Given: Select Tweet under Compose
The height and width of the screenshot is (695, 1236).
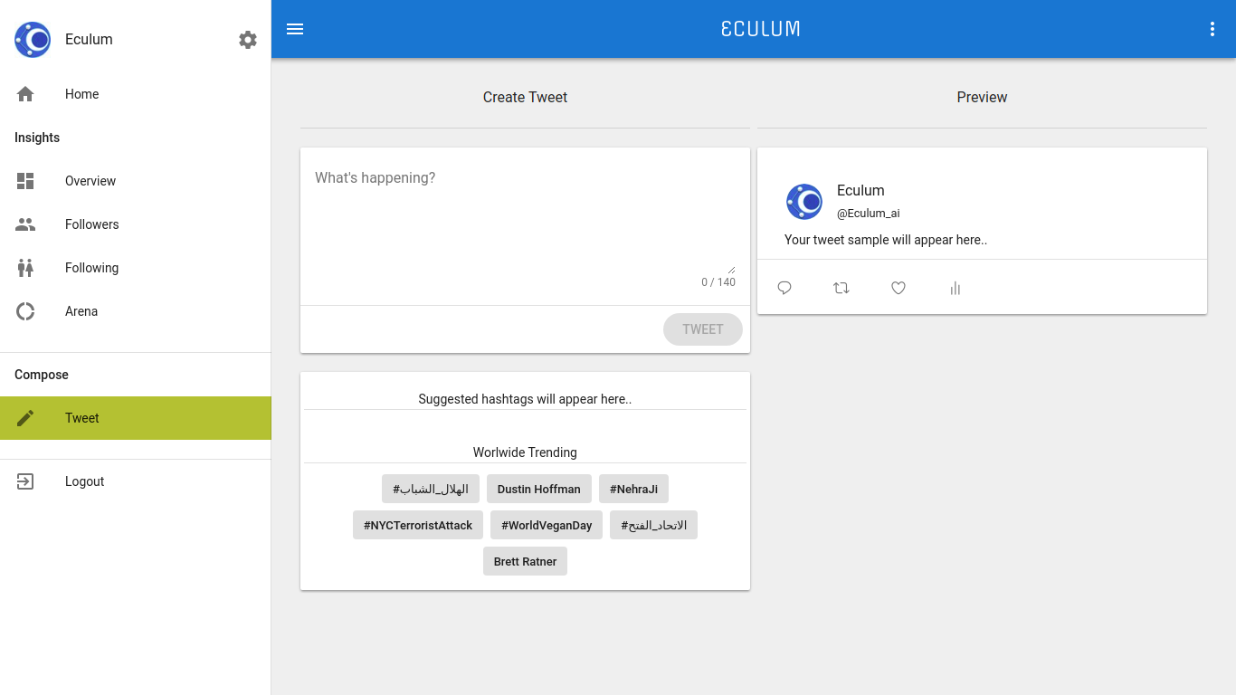Looking at the screenshot, I should pyautogui.click(x=136, y=418).
